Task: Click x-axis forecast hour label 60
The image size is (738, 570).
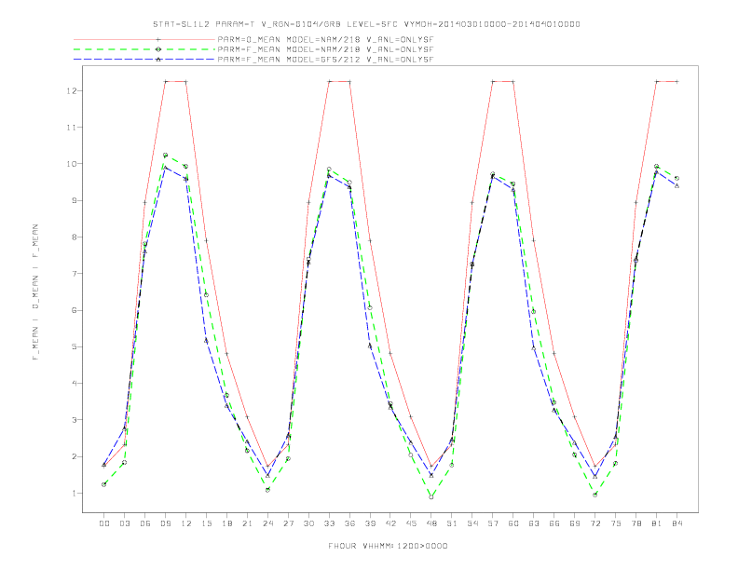Action: tap(513, 523)
